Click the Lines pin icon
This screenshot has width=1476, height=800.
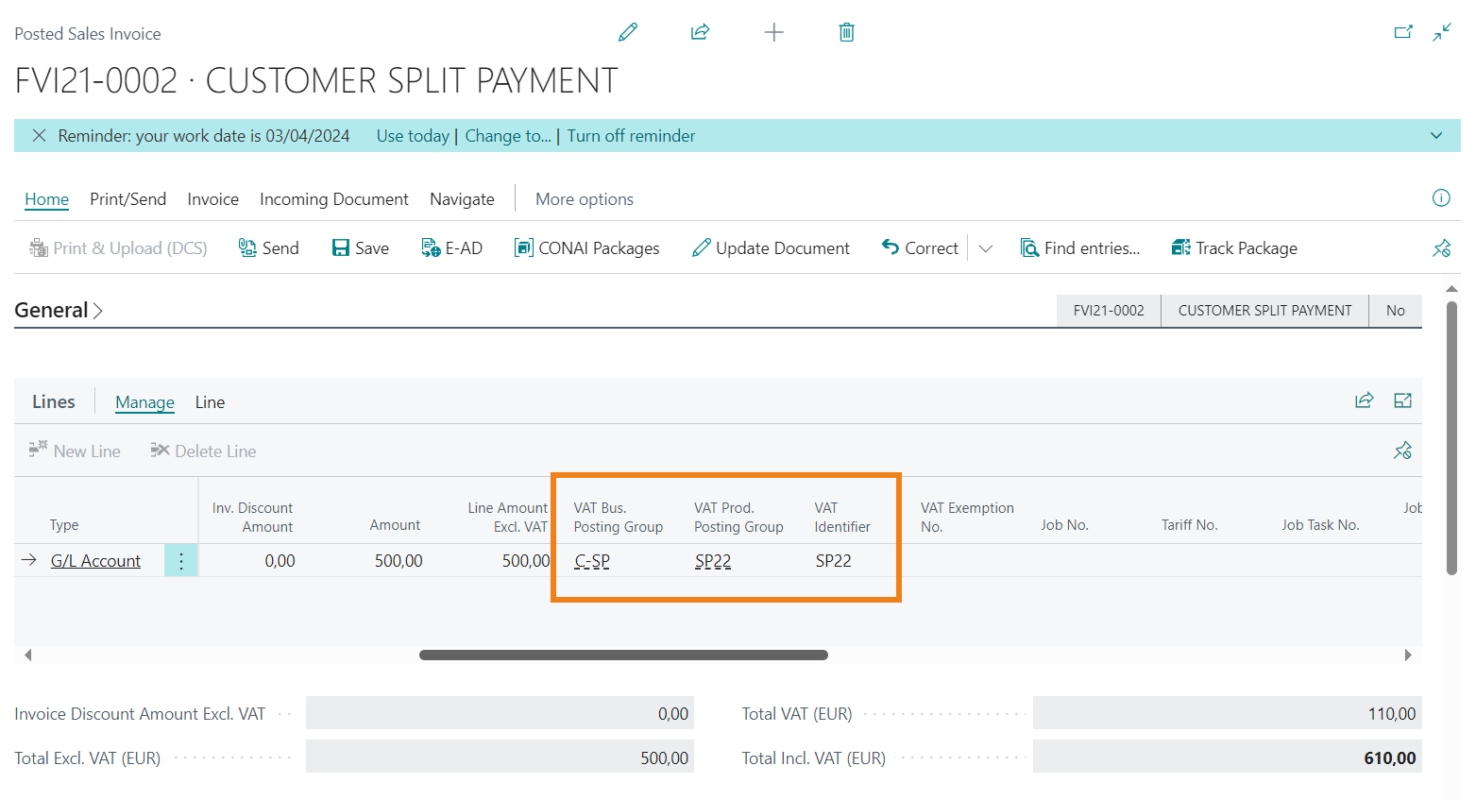click(x=1403, y=451)
